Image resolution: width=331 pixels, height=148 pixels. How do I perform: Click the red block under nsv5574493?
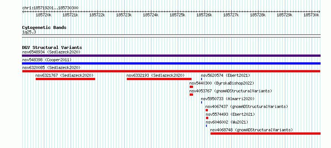[x=207, y=118]
